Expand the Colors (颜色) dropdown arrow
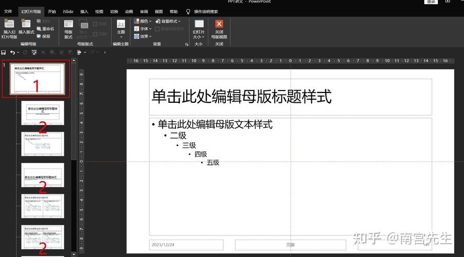 point(150,21)
